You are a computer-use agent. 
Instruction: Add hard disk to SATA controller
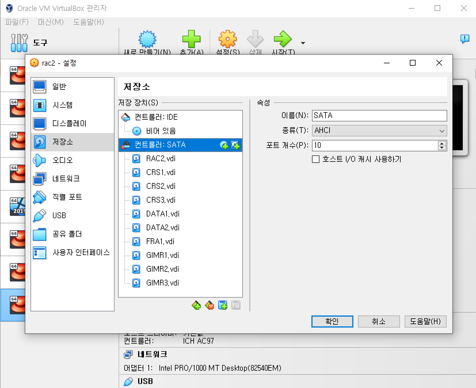[x=235, y=145]
